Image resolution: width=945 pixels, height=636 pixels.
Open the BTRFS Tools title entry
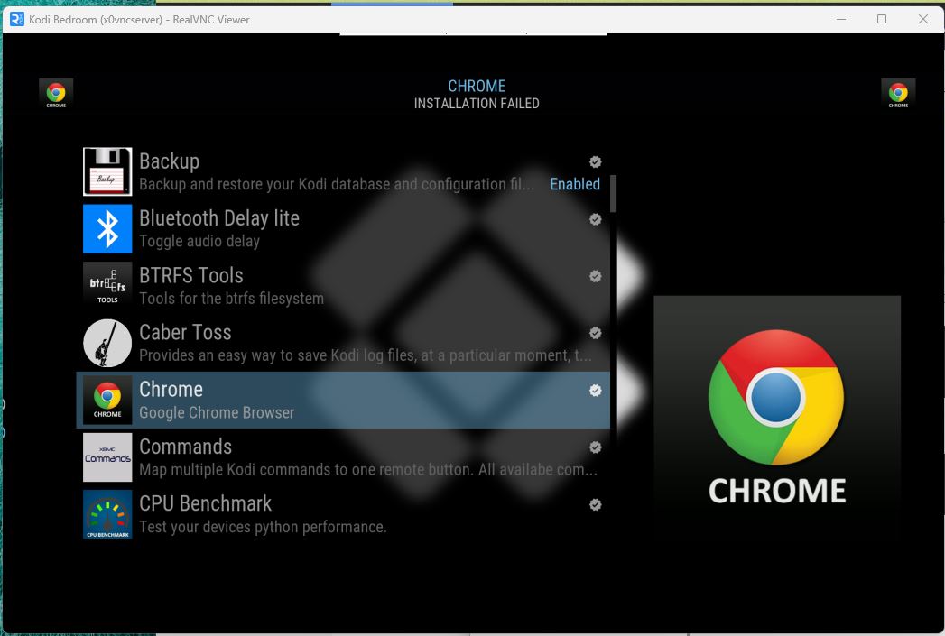click(191, 275)
